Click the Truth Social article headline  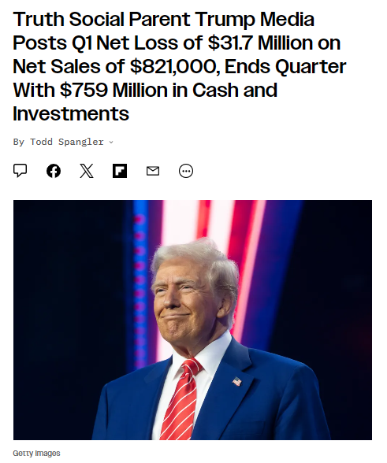point(179,66)
